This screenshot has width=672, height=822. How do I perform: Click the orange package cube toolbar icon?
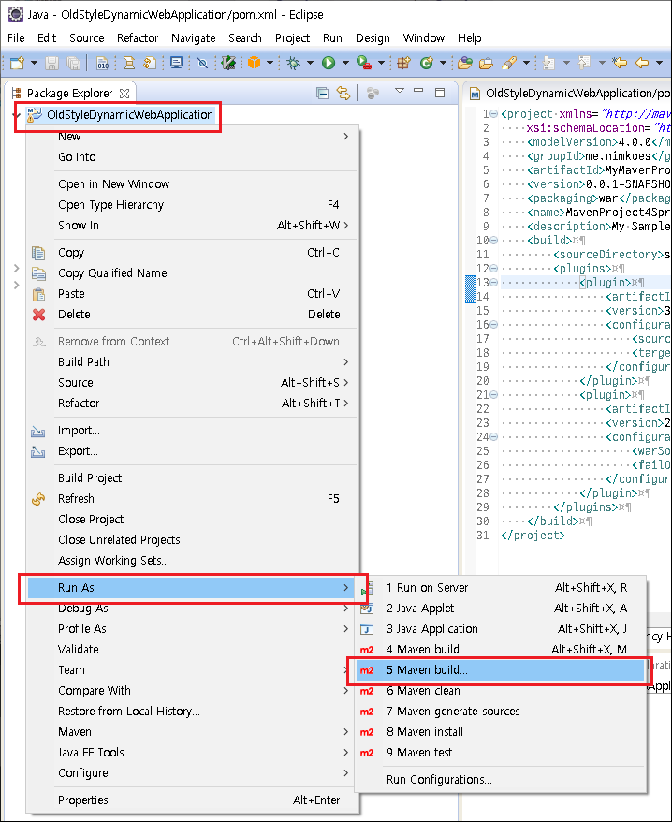255,64
